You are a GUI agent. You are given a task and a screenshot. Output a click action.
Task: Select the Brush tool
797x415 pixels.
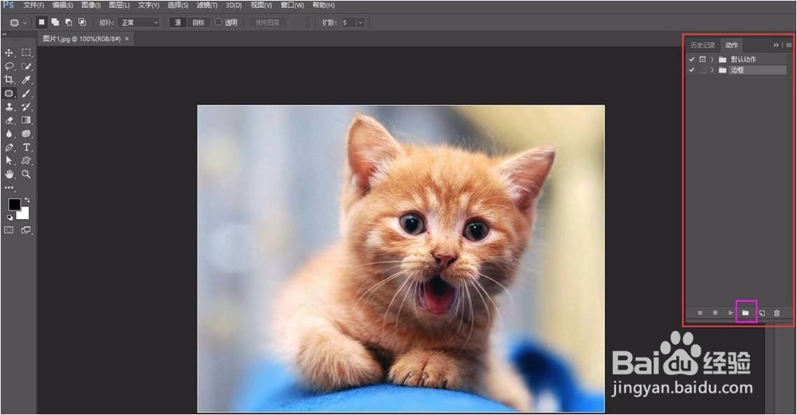(26, 93)
